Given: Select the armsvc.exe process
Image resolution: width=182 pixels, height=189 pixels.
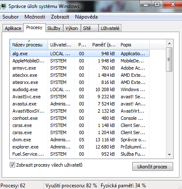Looking at the screenshot, I should pyautogui.click(x=80, y=68).
